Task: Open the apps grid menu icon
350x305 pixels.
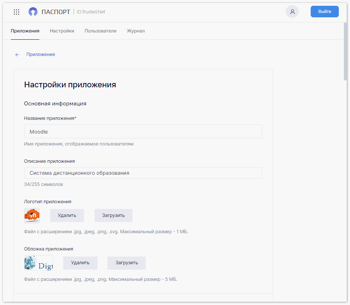Action: click(17, 12)
